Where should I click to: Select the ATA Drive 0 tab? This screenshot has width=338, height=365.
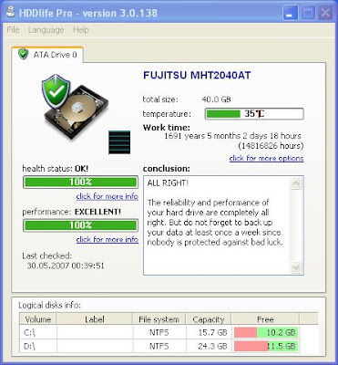47,55
